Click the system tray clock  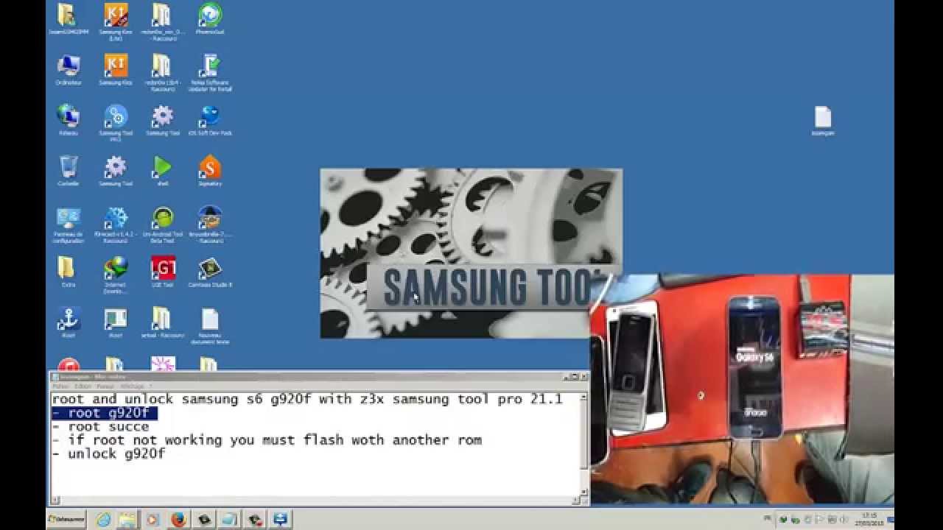(869, 519)
